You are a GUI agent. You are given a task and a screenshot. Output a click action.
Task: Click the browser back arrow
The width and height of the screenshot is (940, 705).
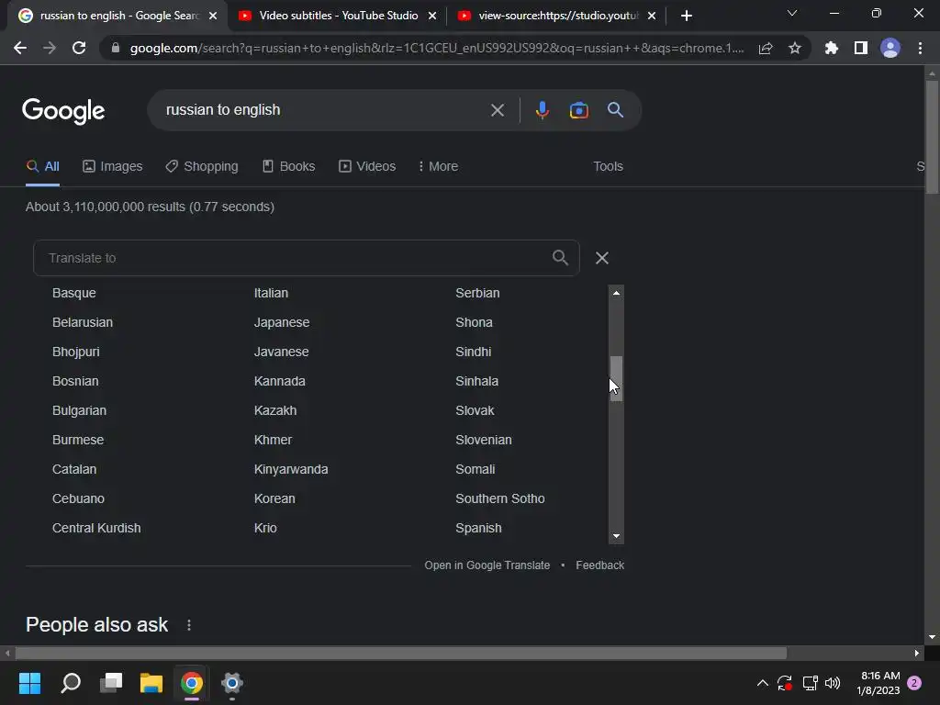20,48
